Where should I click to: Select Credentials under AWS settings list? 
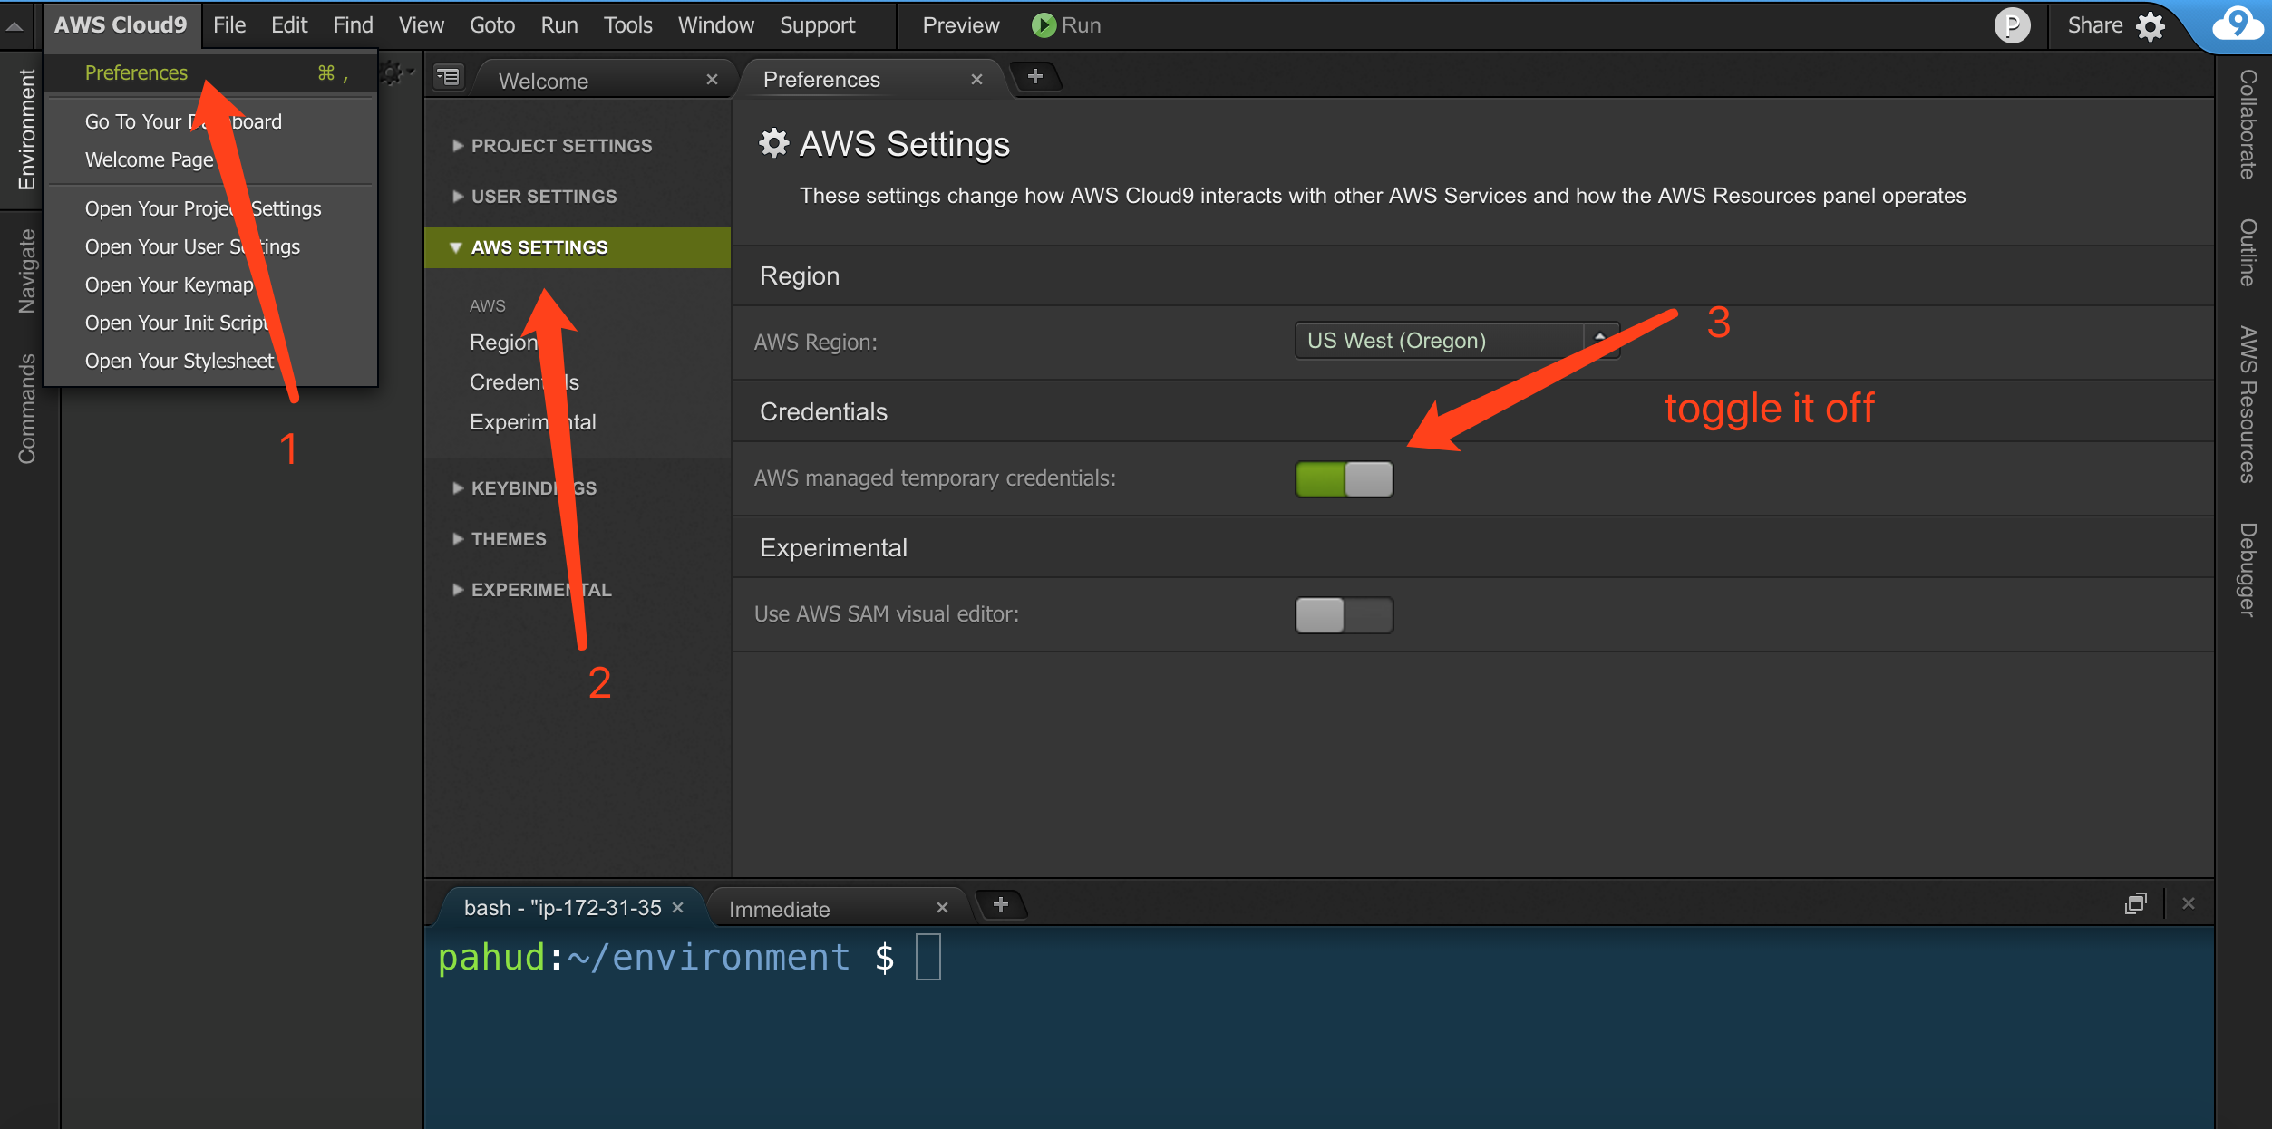click(x=508, y=382)
